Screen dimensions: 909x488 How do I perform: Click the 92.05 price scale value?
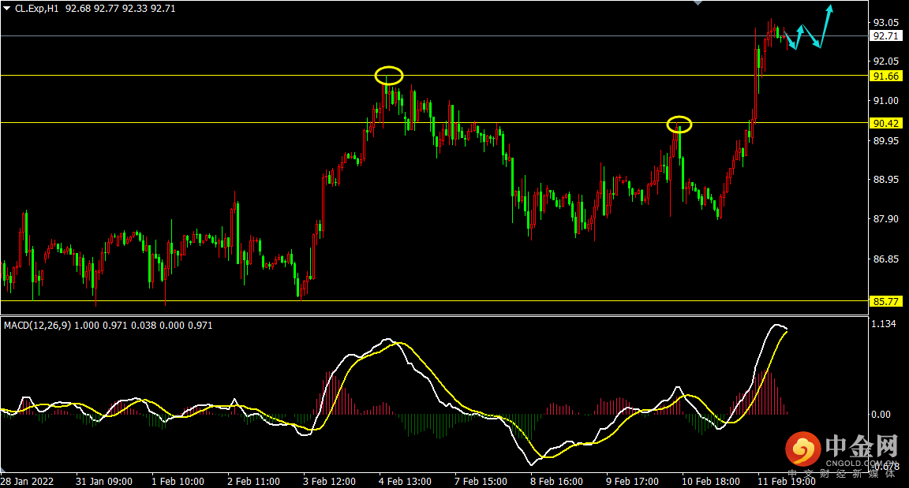tap(886, 61)
